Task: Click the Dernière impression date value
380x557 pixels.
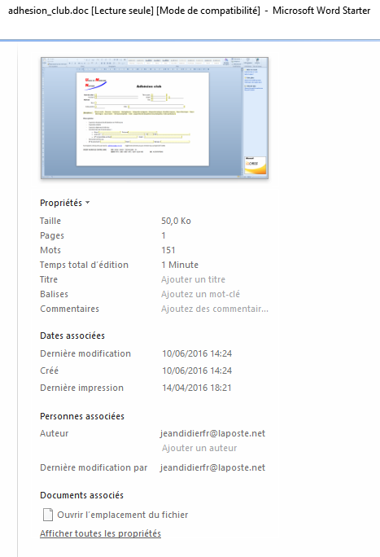Action: (197, 388)
